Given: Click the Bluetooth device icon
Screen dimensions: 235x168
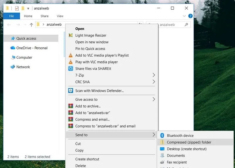Looking at the screenshot, I should pos(162,135).
